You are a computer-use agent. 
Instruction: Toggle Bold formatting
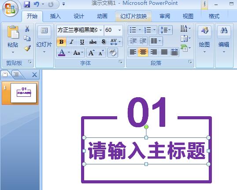61,42
